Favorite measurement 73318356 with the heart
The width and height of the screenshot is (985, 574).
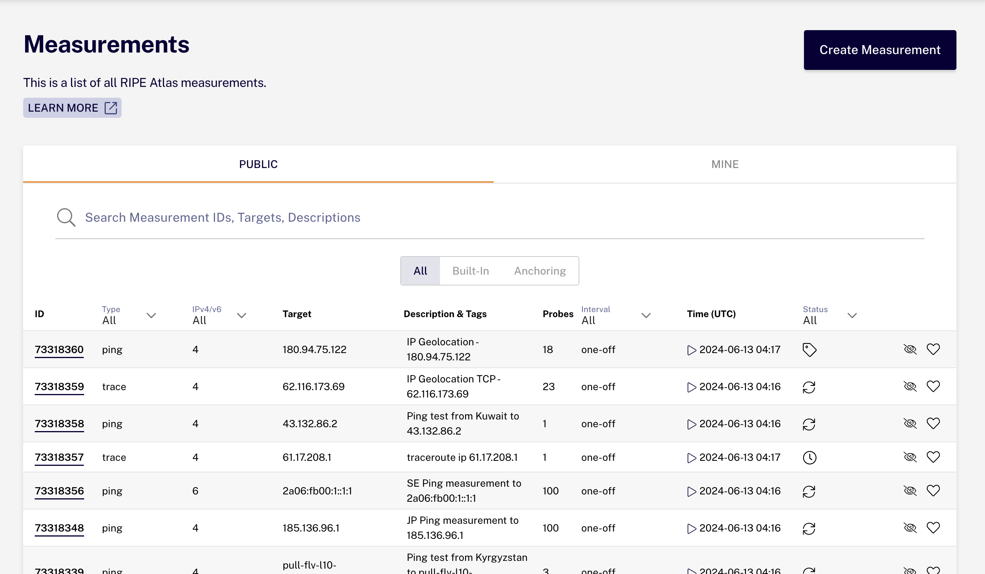[933, 491]
